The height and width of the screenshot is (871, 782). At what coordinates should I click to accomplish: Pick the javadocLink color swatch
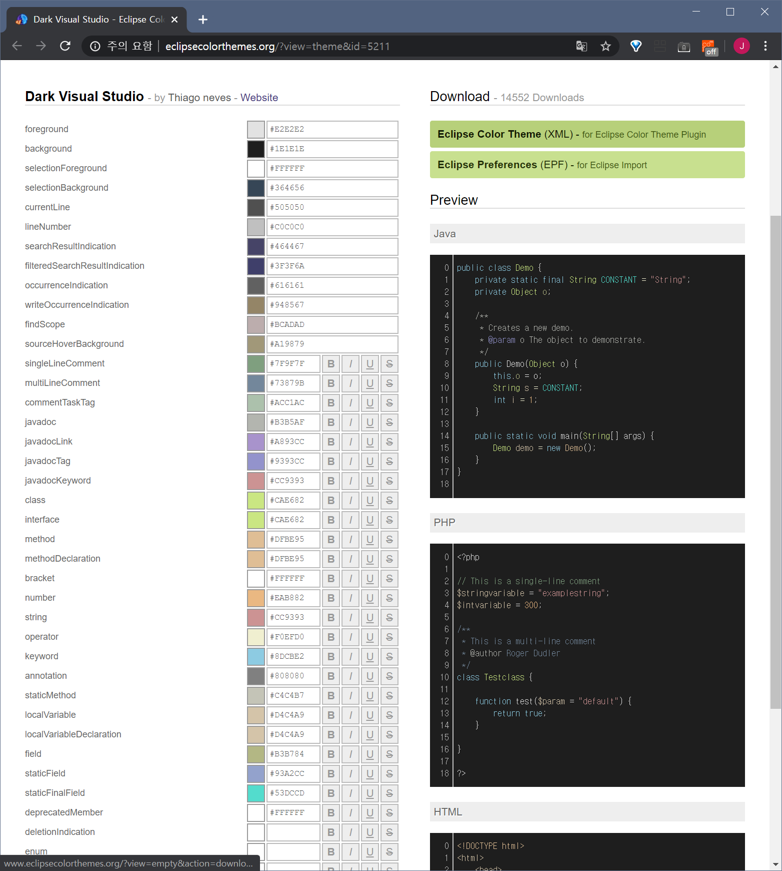coord(256,442)
